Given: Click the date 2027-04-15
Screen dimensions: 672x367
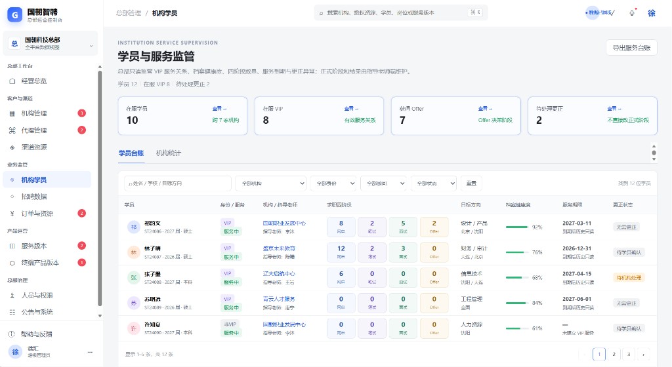Looking at the screenshot, I should (577, 274).
